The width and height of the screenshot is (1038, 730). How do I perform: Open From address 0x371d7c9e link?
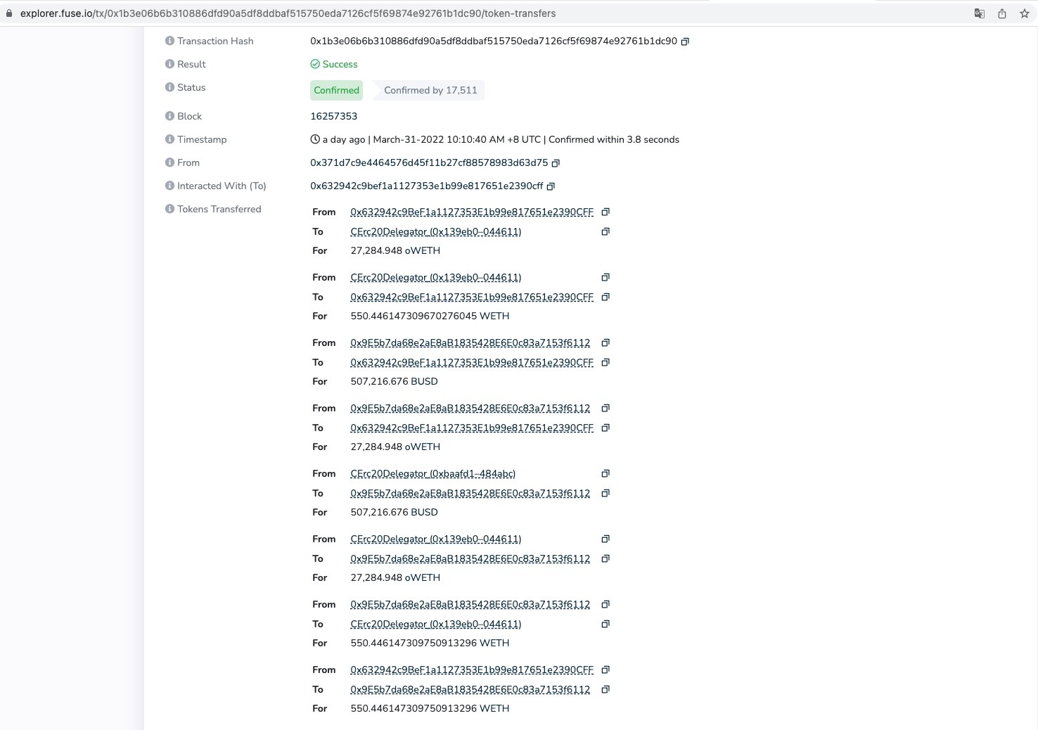pos(428,162)
